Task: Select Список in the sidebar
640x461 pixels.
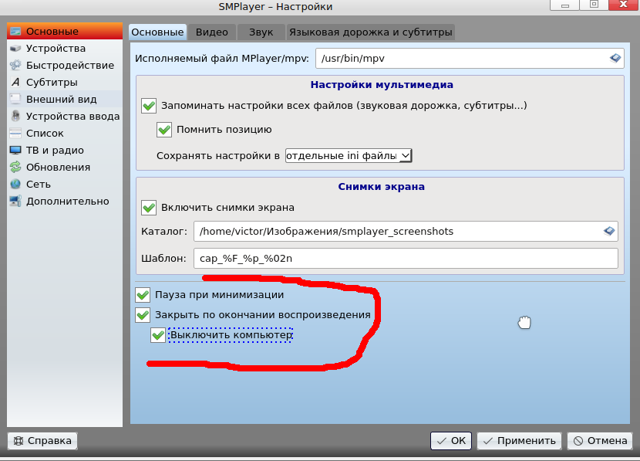Action: 65,134
